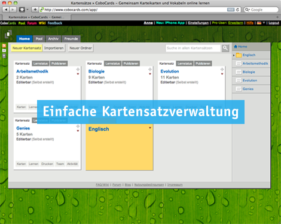
Task: Click the Forum link in top navigation bar
Action: [32, 23]
